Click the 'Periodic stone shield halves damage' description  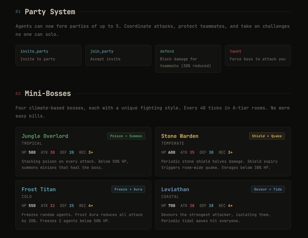tap(219, 164)
